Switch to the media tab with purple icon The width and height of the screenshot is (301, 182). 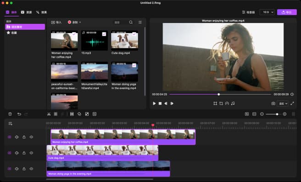click(11, 12)
